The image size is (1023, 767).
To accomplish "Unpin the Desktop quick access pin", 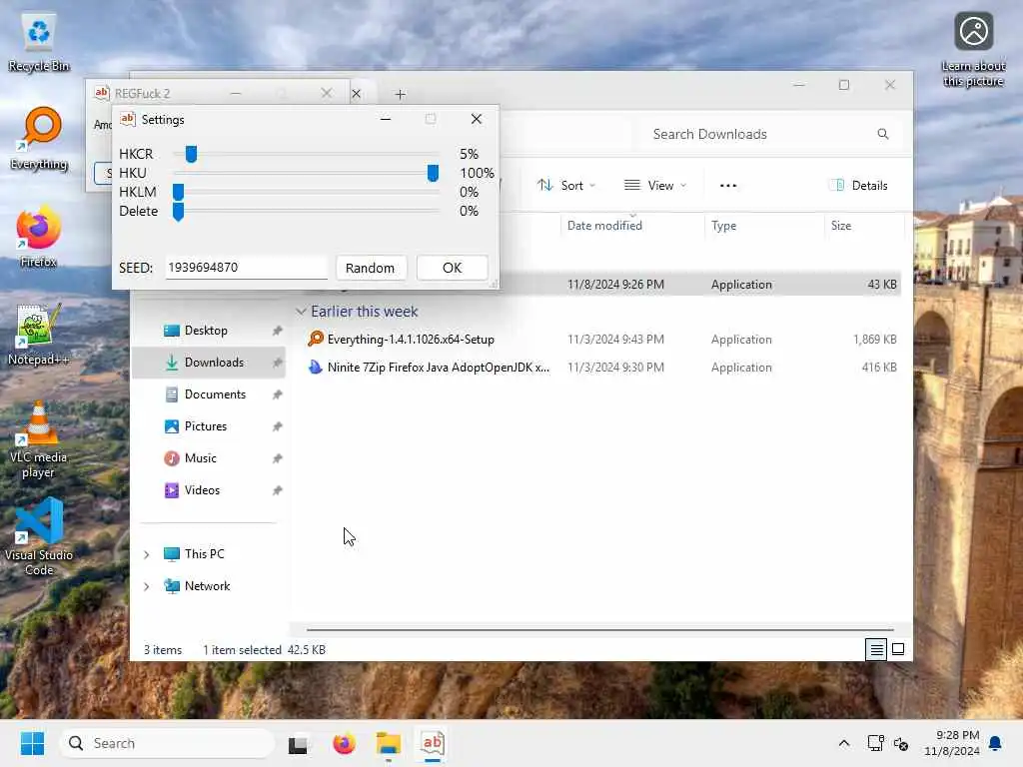I will (x=278, y=331).
